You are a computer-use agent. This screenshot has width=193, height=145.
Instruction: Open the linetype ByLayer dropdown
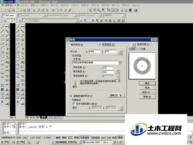63,15
